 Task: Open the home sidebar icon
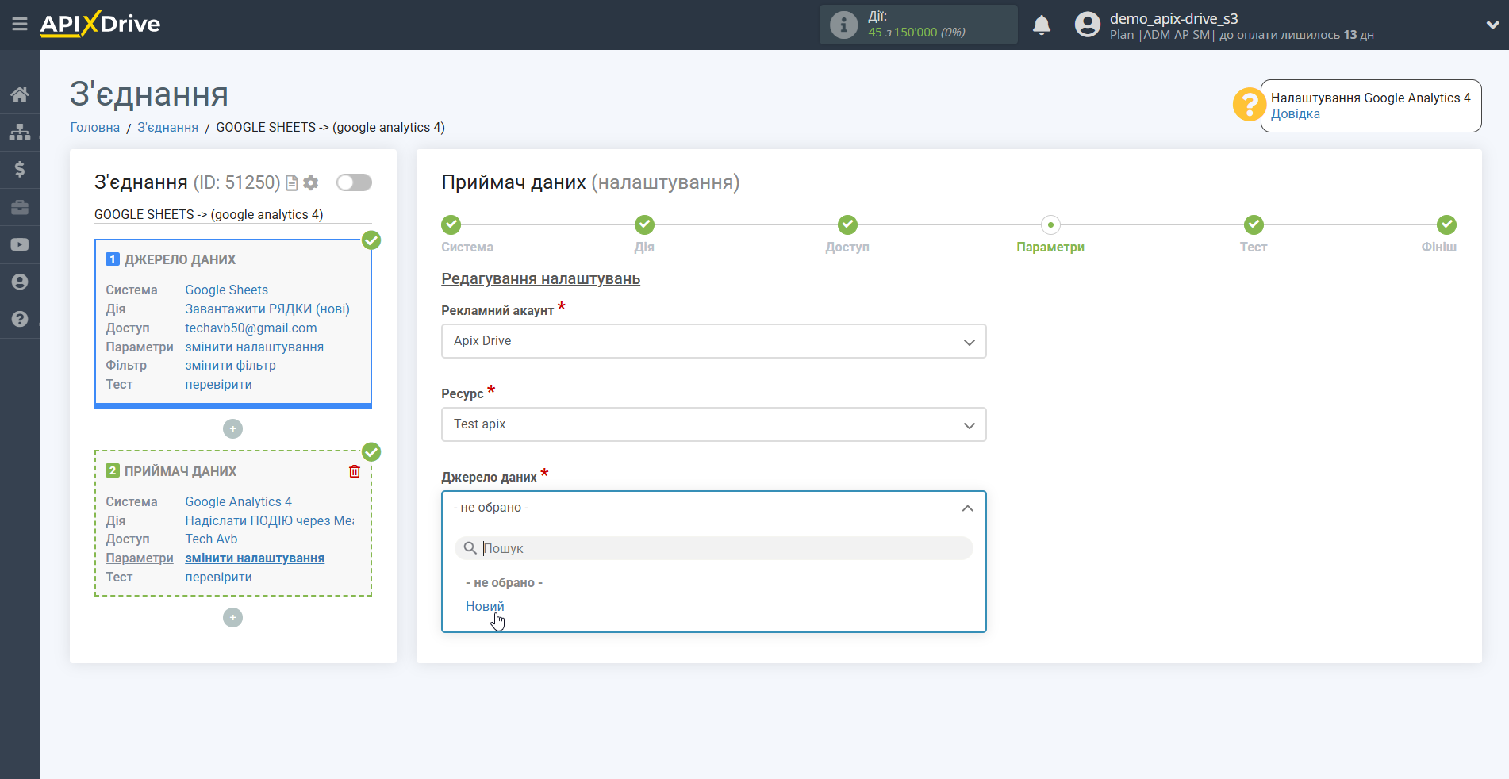tap(20, 94)
